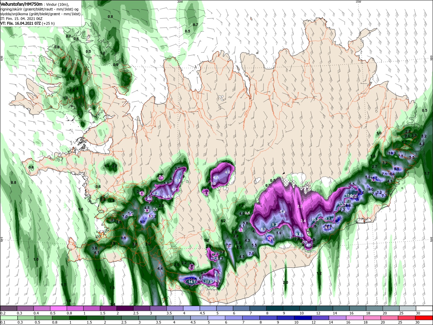433x325 pixels.
Task: Click the 'rigning/skúrir' description text
Action: [x=11, y=9]
